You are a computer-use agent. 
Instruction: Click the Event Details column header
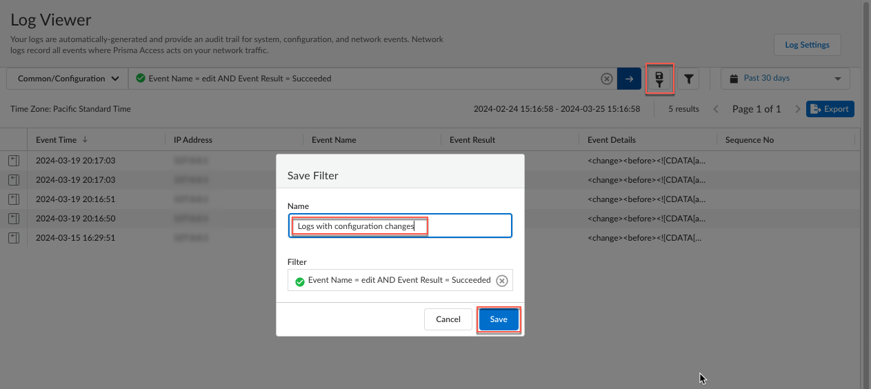pos(611,140)
